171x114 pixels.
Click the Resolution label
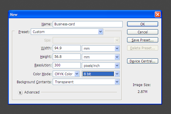tap(43, 65)
